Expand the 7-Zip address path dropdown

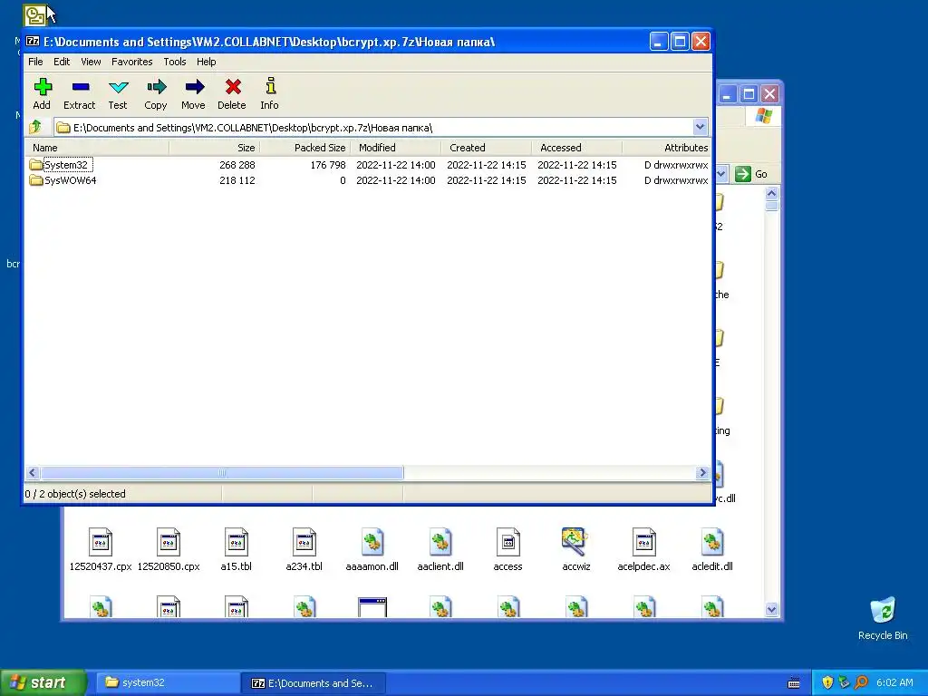[701, 127]
